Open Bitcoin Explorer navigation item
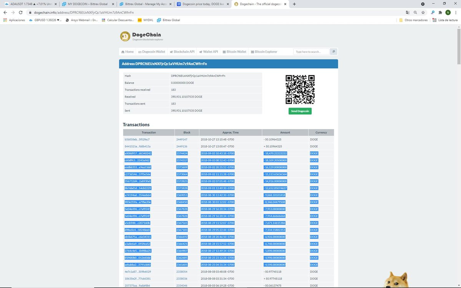 pyautogui.click(x=264, y=51)
